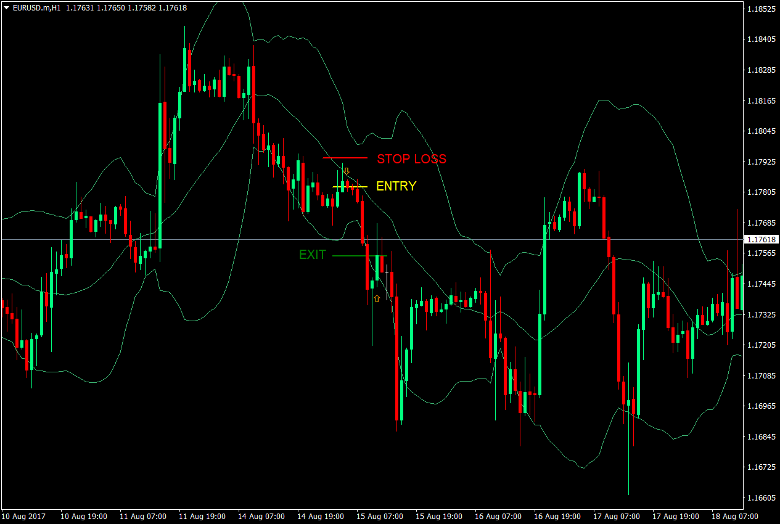The height and width of the screenshot is (524, 780).
Task: Click the STOP LOSS text annotation
Action: (x=411, y=159)
